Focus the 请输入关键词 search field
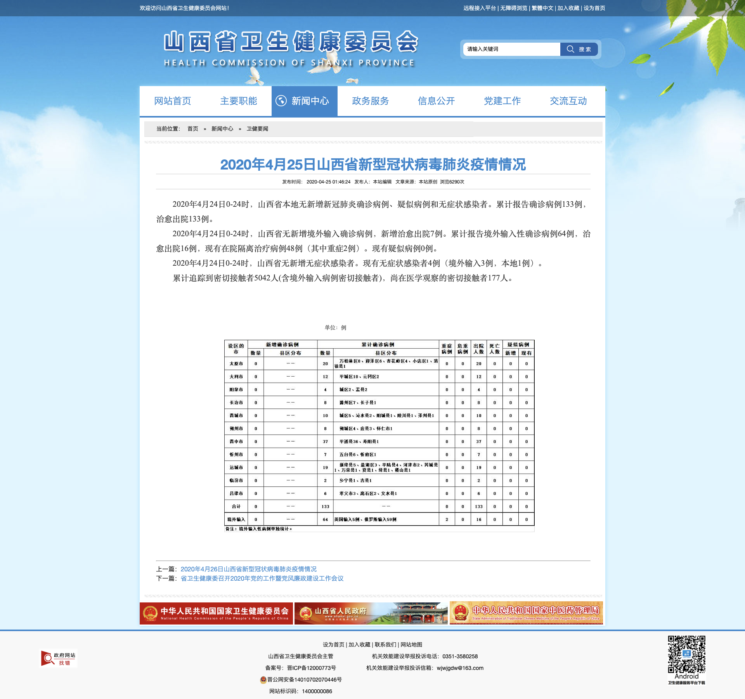Viewport: 745px width, 699px height. (x=512, y=49)
